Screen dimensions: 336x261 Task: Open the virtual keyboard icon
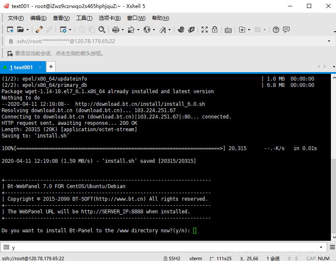[228, 30]
